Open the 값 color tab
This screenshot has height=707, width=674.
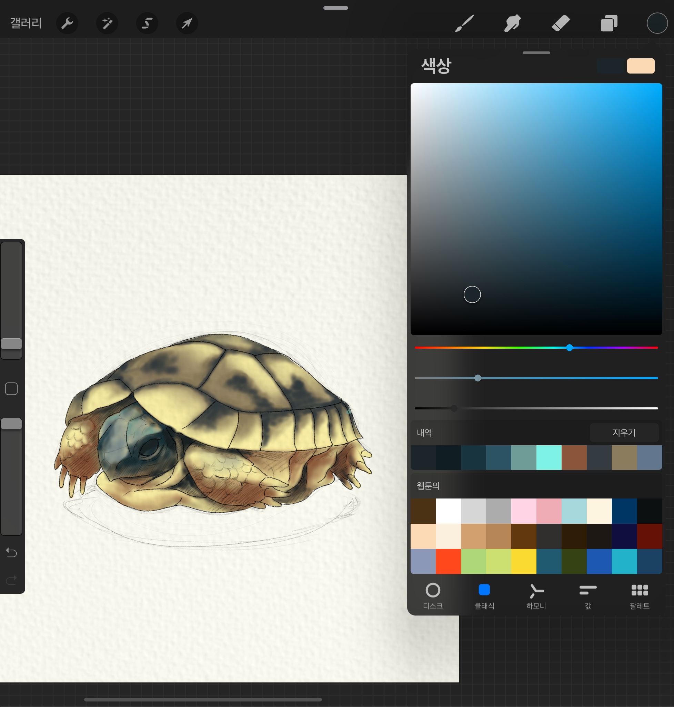coord(588,596)
